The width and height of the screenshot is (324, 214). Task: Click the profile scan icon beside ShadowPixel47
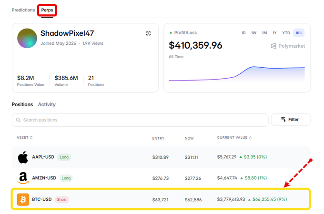coord(148,33)
